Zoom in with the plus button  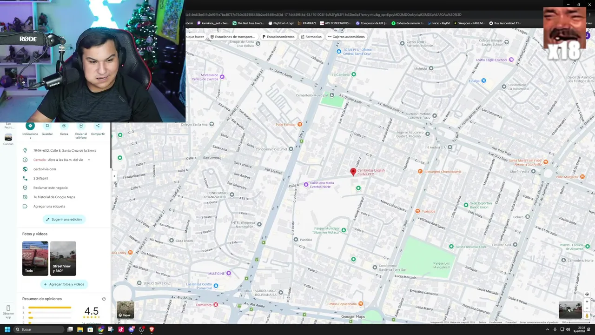coord(587,302)
